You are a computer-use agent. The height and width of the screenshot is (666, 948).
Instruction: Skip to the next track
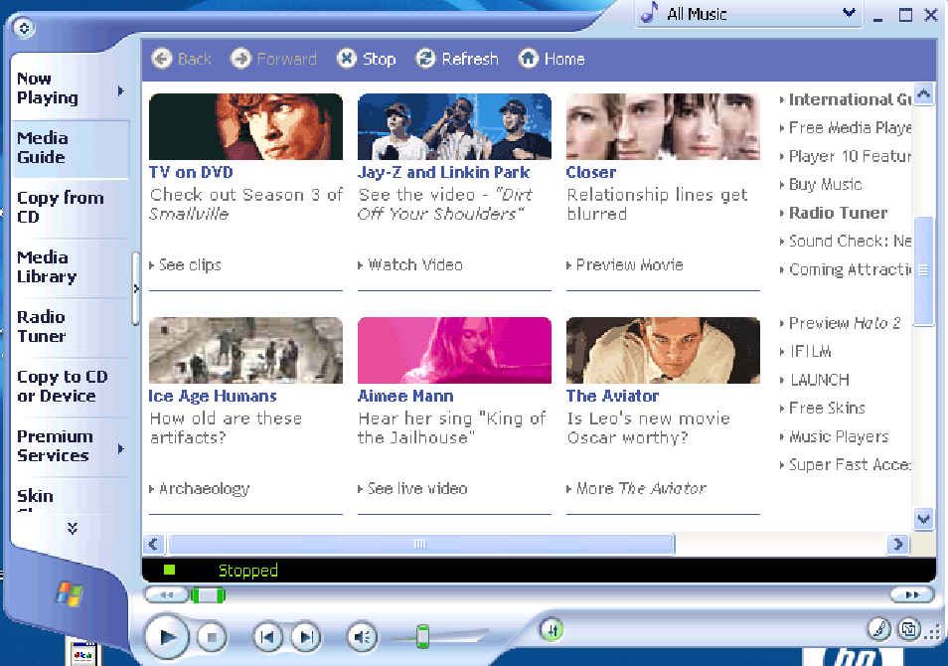pos(306,637)
